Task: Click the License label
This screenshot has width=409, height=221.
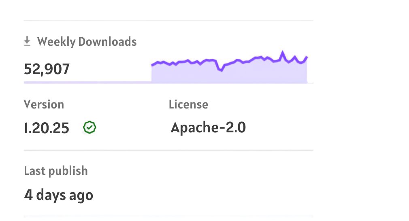Action: 188,104
